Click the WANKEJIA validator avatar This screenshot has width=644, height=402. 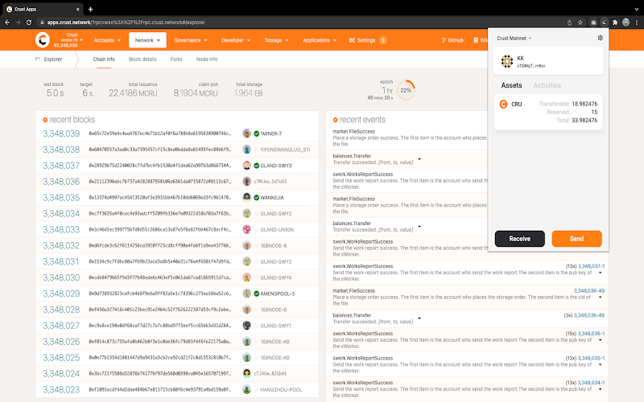point(246,197)
